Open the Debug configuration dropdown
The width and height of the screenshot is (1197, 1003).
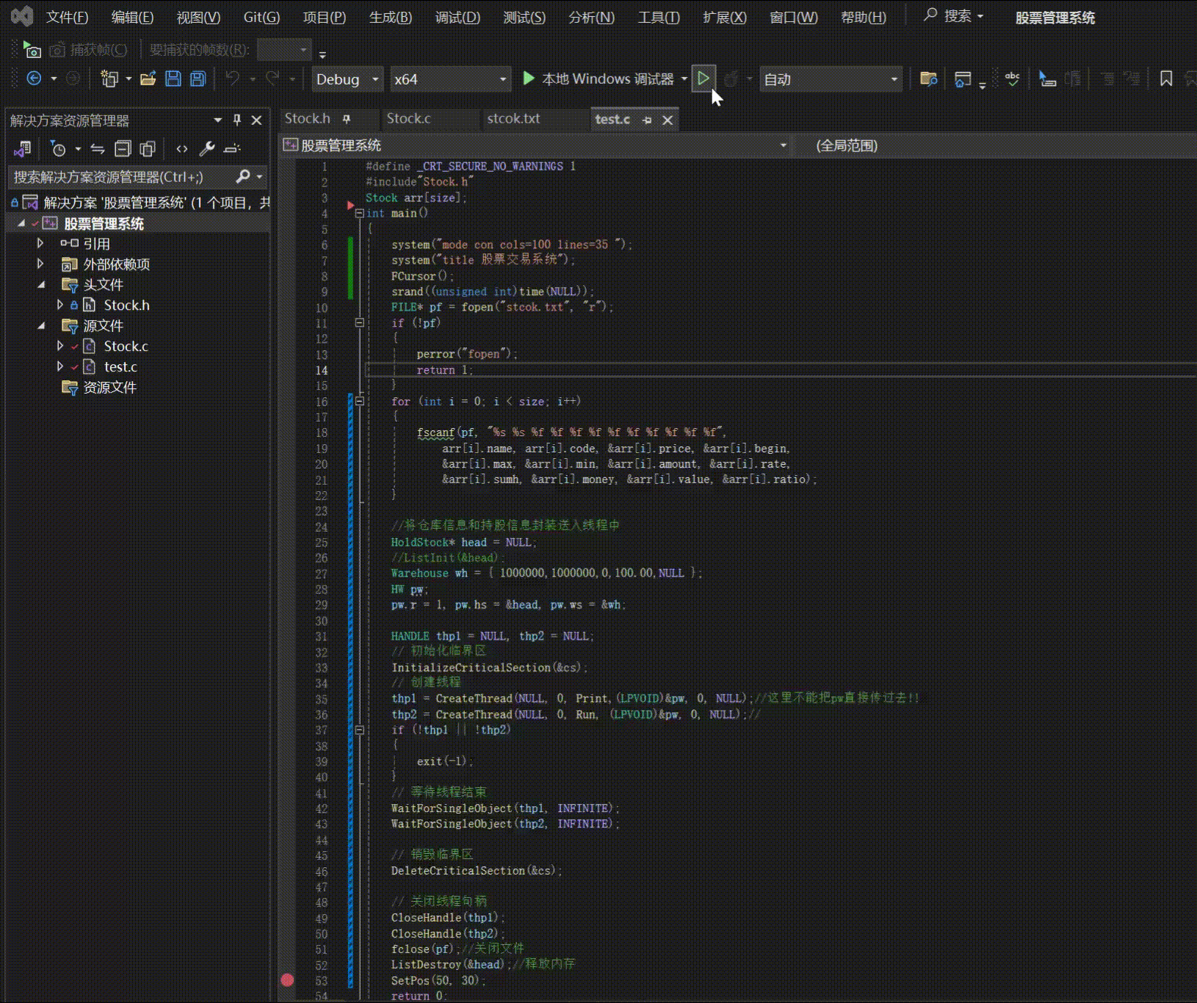375,79
